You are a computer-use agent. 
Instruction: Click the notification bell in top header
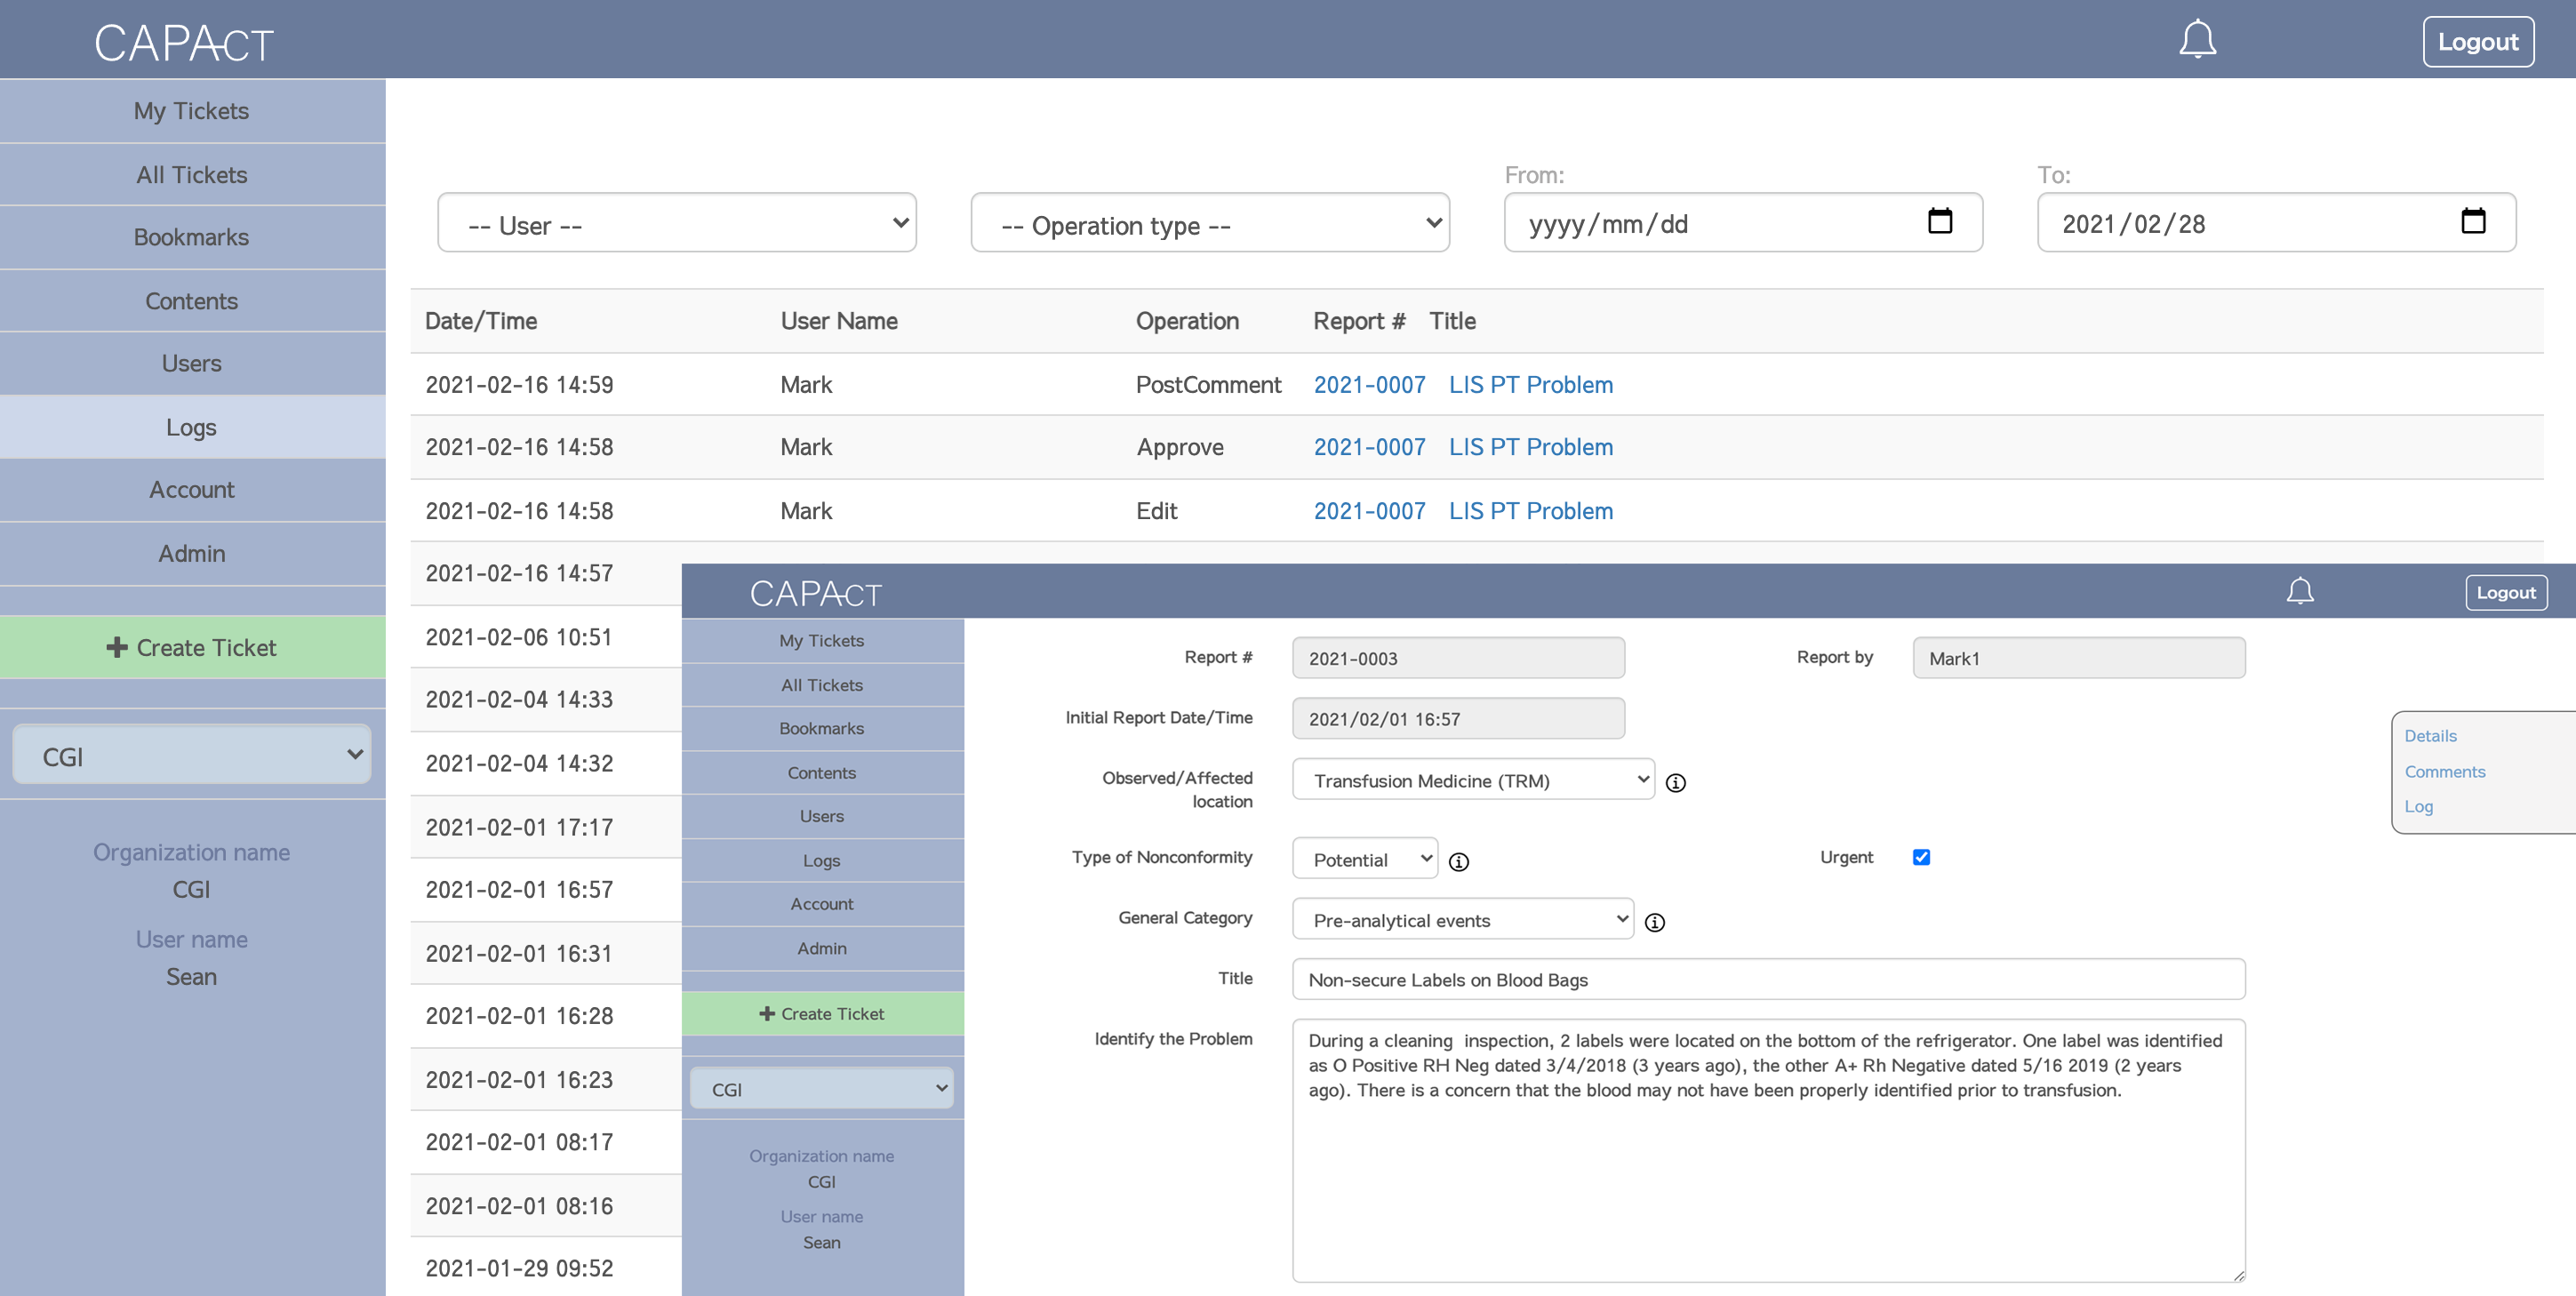click(2197, 40)
